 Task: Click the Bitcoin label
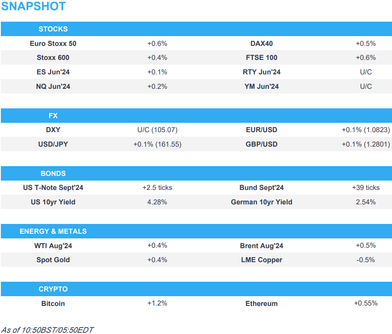(53, 303)
